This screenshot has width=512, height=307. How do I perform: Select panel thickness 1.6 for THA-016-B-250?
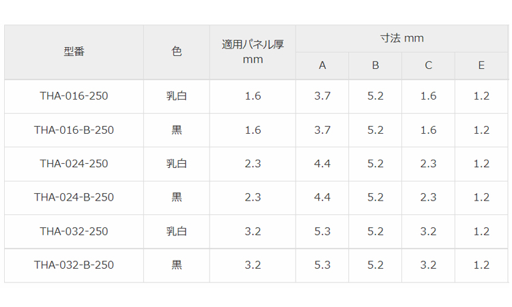[253, 130]
